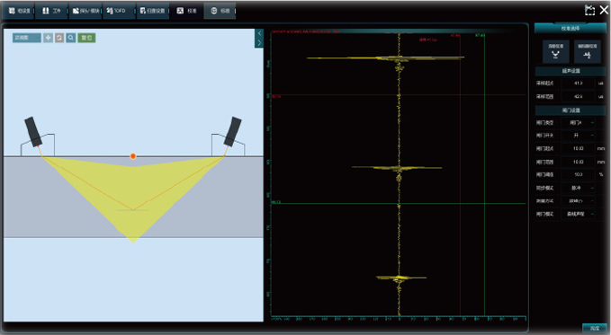
Task: Choose the encoder calibration icon button
Action: point(588,51)
